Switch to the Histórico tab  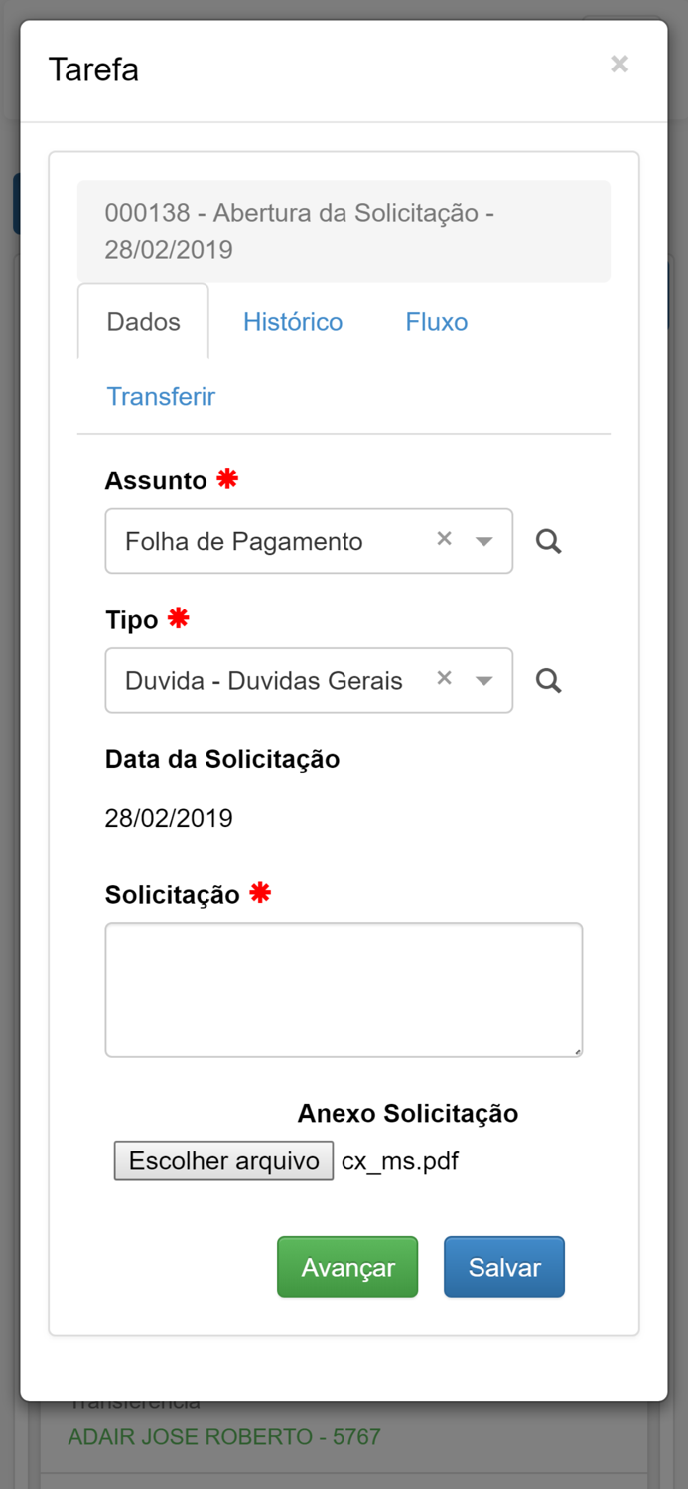pyautogui.click(x=292, y=321)
